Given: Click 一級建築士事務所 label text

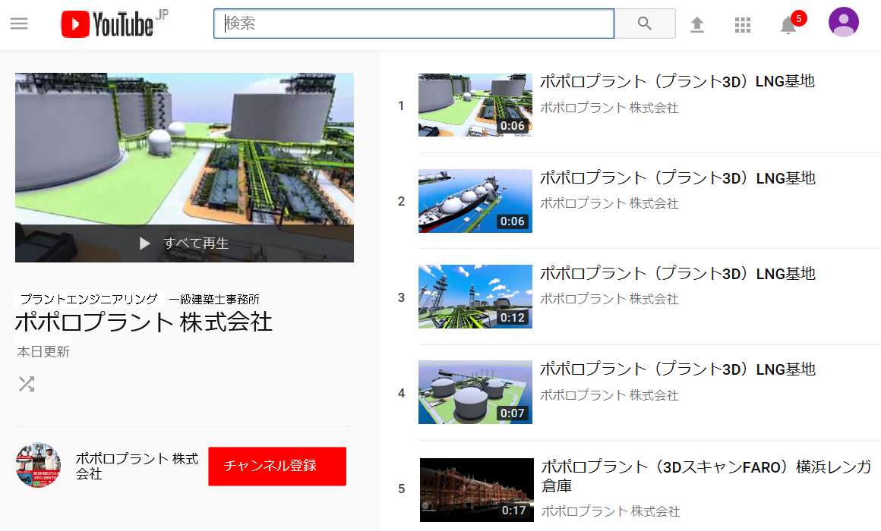Looking at the screenshot, I should point(214,299).
